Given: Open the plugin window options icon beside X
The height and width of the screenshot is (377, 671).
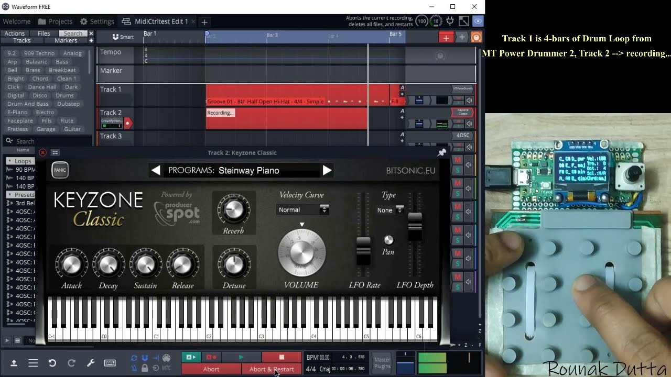Looking at the screenshot, I should coord(55,152).
